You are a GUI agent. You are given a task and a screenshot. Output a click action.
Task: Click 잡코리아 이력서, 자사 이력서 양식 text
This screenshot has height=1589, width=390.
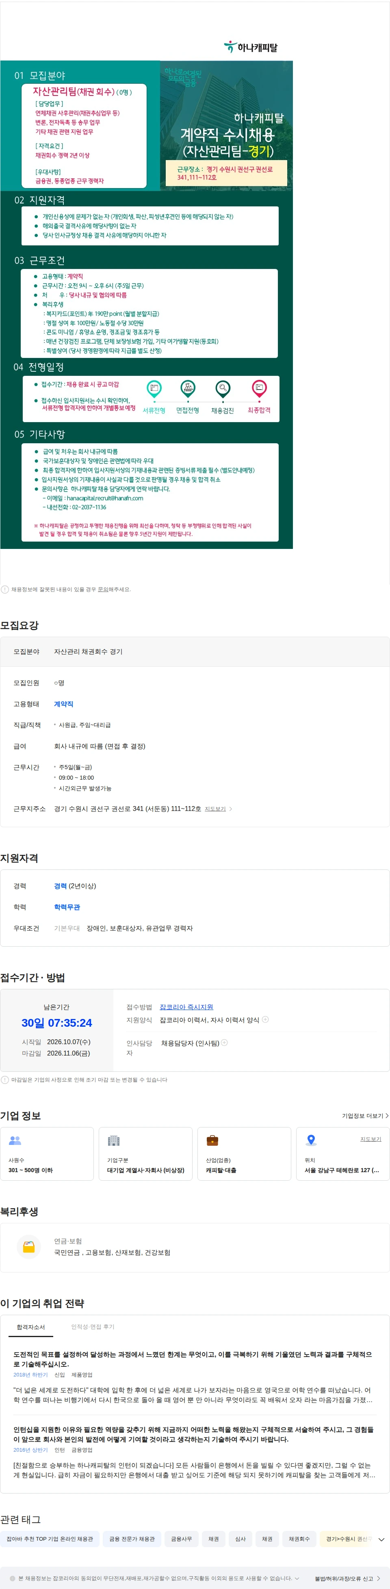click(209, 1020)
